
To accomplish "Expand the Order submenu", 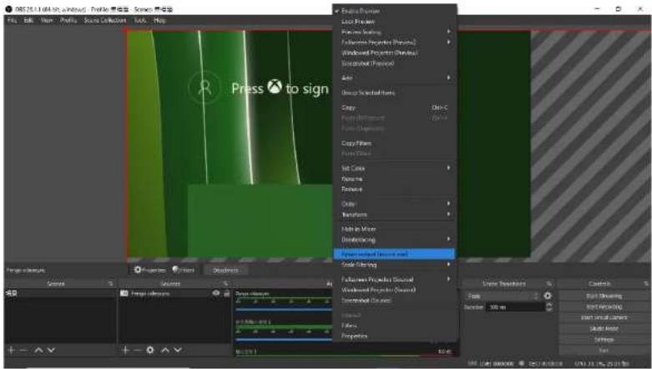I will click(394, 204).
